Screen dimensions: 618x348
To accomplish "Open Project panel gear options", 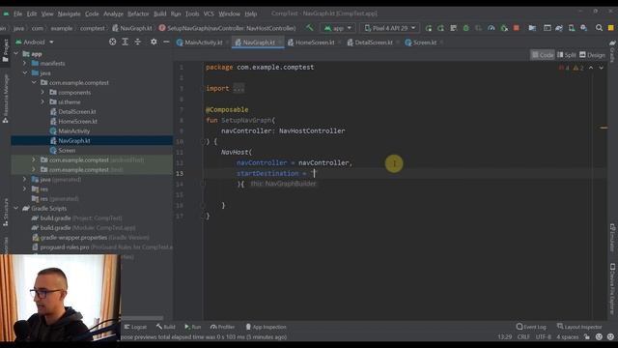I will pyautogui.click(x=154, y=42).
